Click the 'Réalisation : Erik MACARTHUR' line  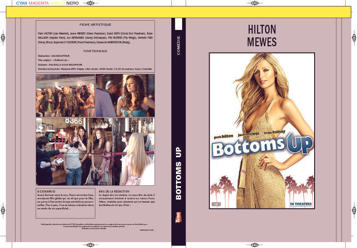coord(54,56)
